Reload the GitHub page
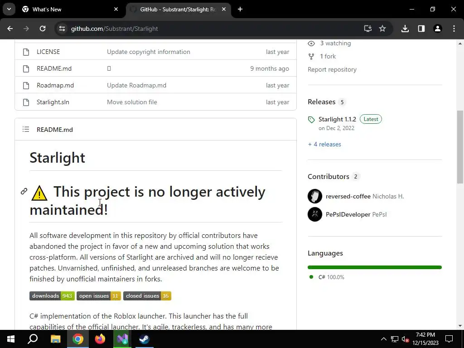The image size is (464, 348). tap(43, 29)
